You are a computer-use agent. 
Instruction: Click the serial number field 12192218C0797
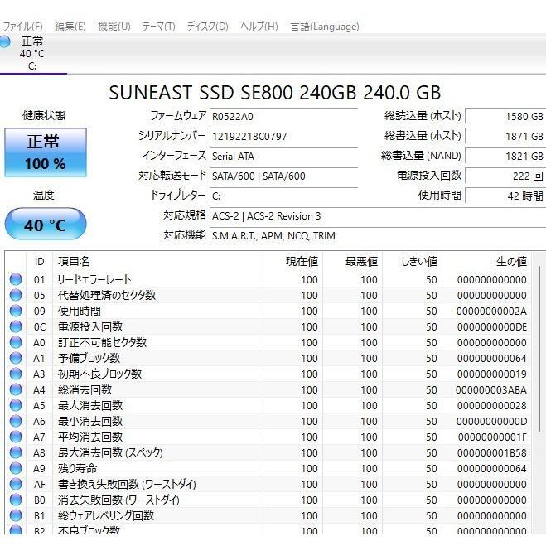284,136
